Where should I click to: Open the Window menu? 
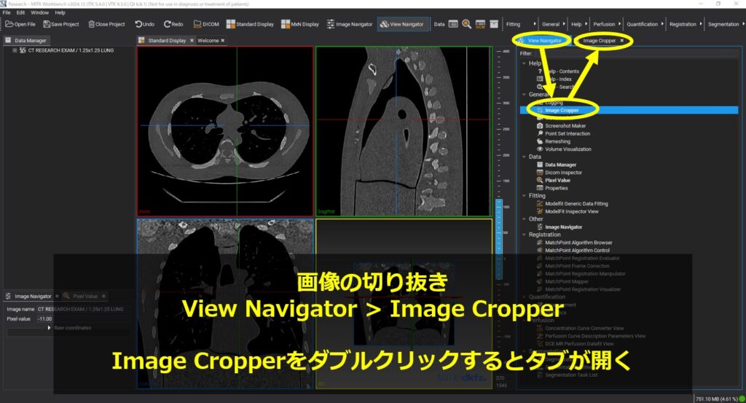tap(39, 13)
